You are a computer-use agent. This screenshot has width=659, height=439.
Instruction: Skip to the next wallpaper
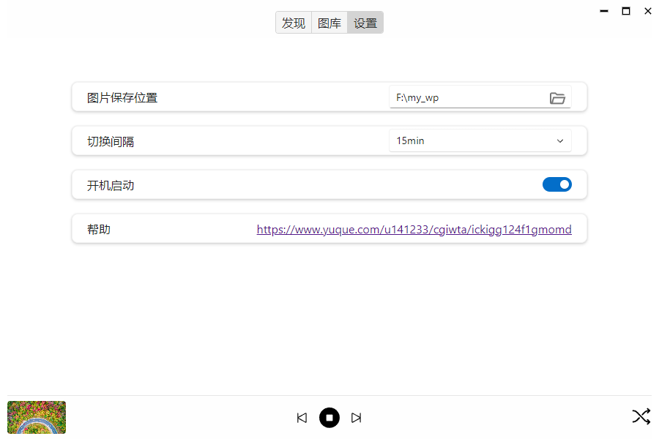(x=357, y=418)
